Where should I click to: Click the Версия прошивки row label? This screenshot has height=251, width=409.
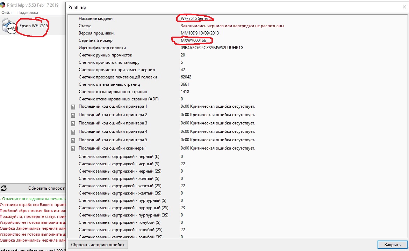[x=96, y=33]
